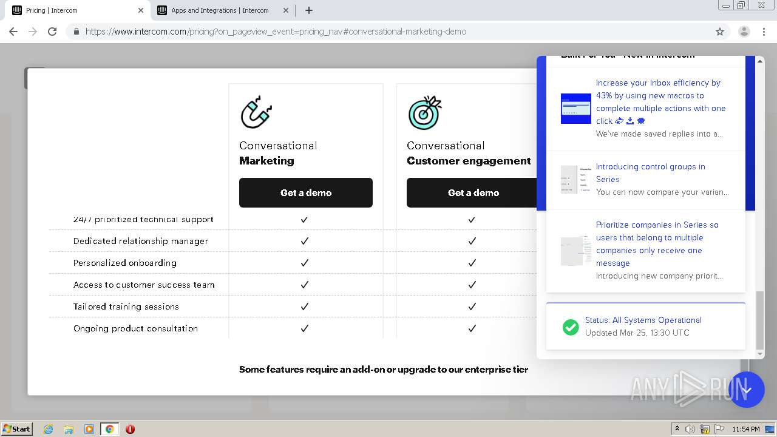Open Prioritize companies in Series article
Viewport: 777px width, 437px height.
pyautogui.click(x=657, y=243)
